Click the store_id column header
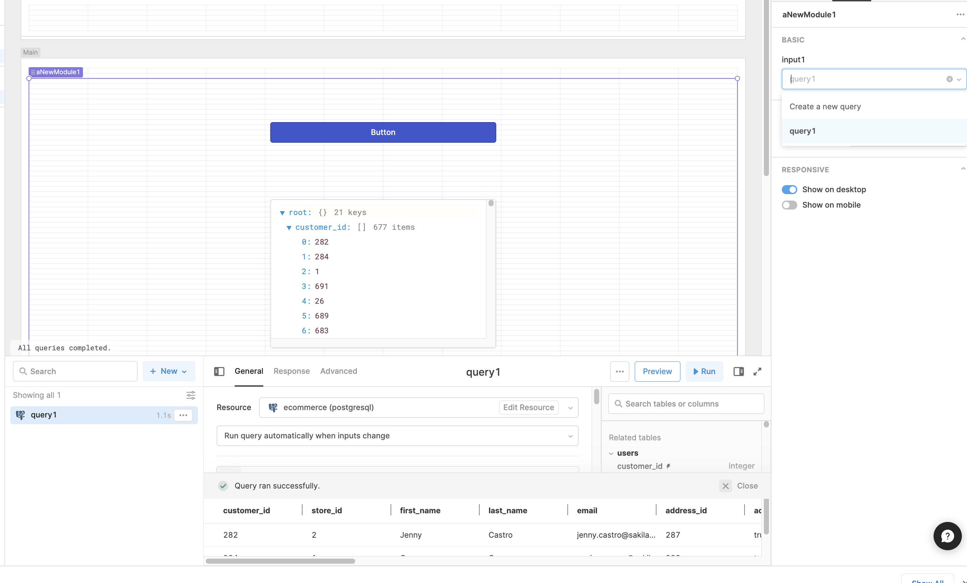 [327, 510]
